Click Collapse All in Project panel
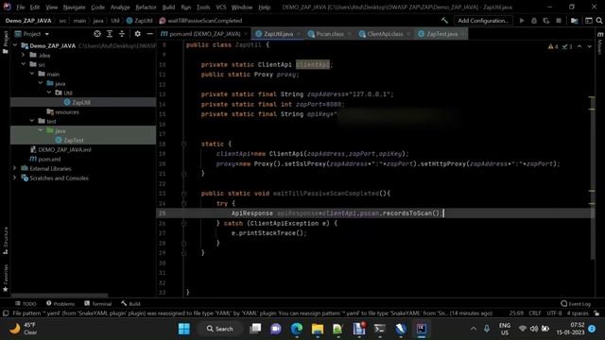 (x=122, y=34)
